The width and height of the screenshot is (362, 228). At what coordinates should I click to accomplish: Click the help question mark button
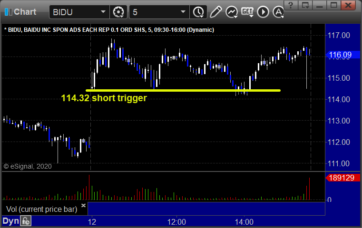tap(291, 5)
